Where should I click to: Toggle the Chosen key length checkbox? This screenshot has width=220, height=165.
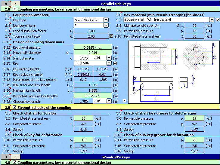tap(125, 101)
